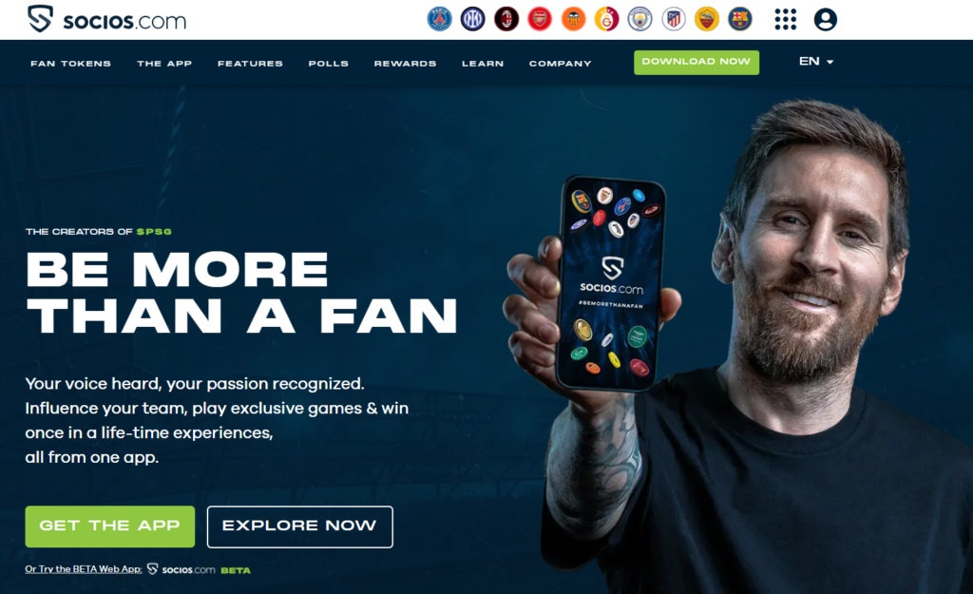Viewport: 973px width, 594px height.
Task: Select the AC Milan club crest
Action: tap(506, 19)
